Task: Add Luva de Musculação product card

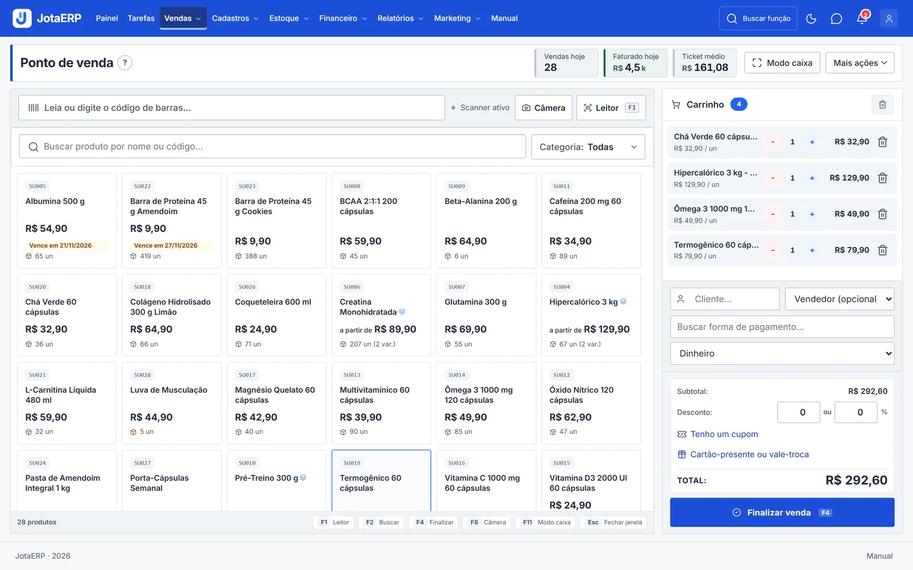Action: pyautogui.click(x=172, y=403)
